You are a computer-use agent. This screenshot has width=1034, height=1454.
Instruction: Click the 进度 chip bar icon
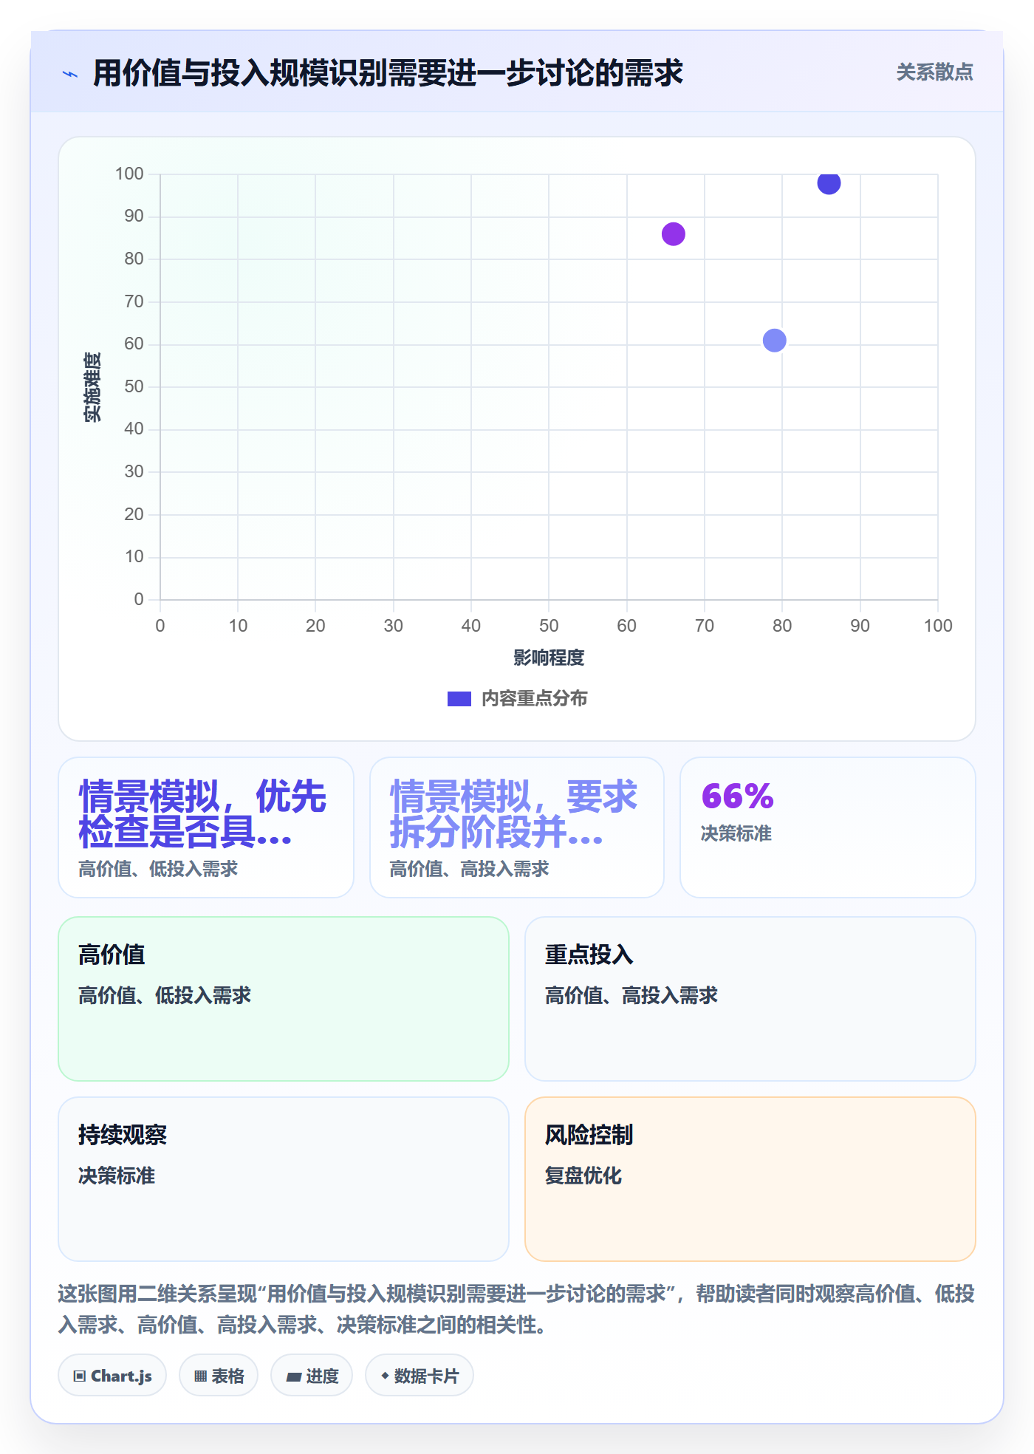pos(294,1377)
